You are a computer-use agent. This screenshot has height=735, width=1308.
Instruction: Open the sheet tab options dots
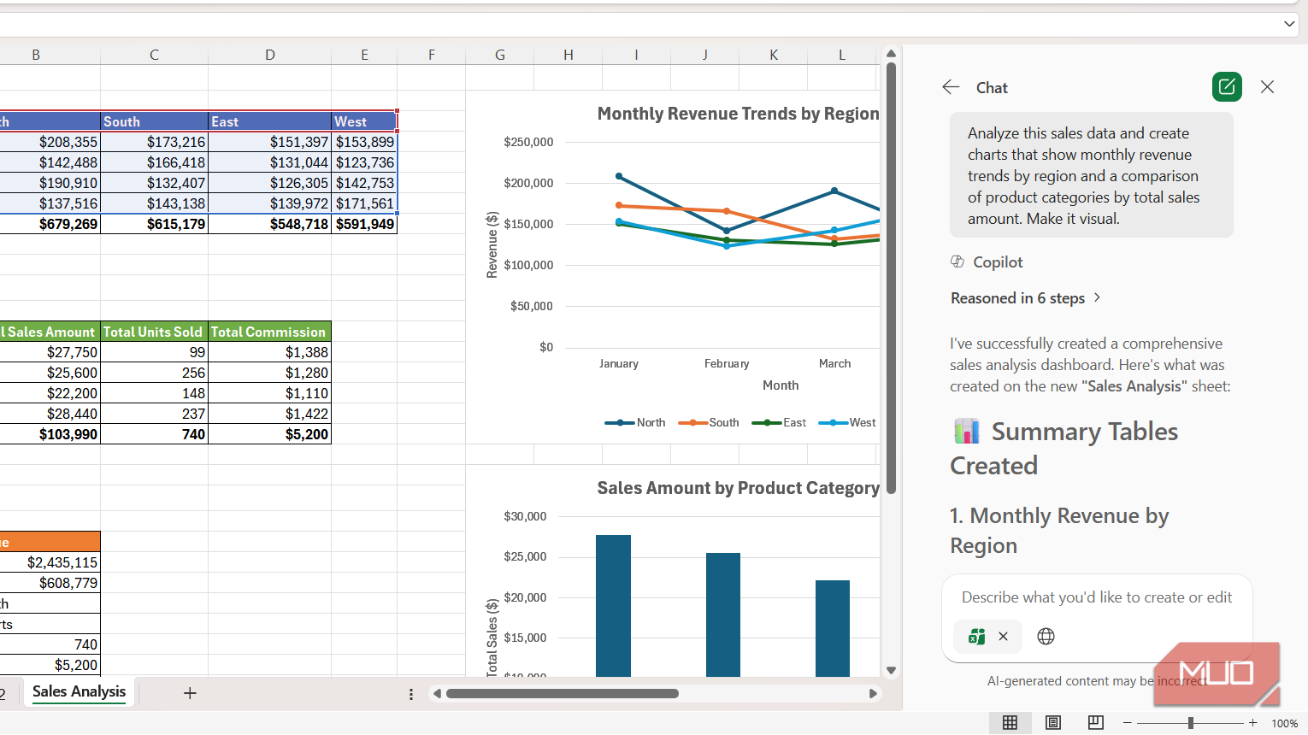[x=410, y=694]
